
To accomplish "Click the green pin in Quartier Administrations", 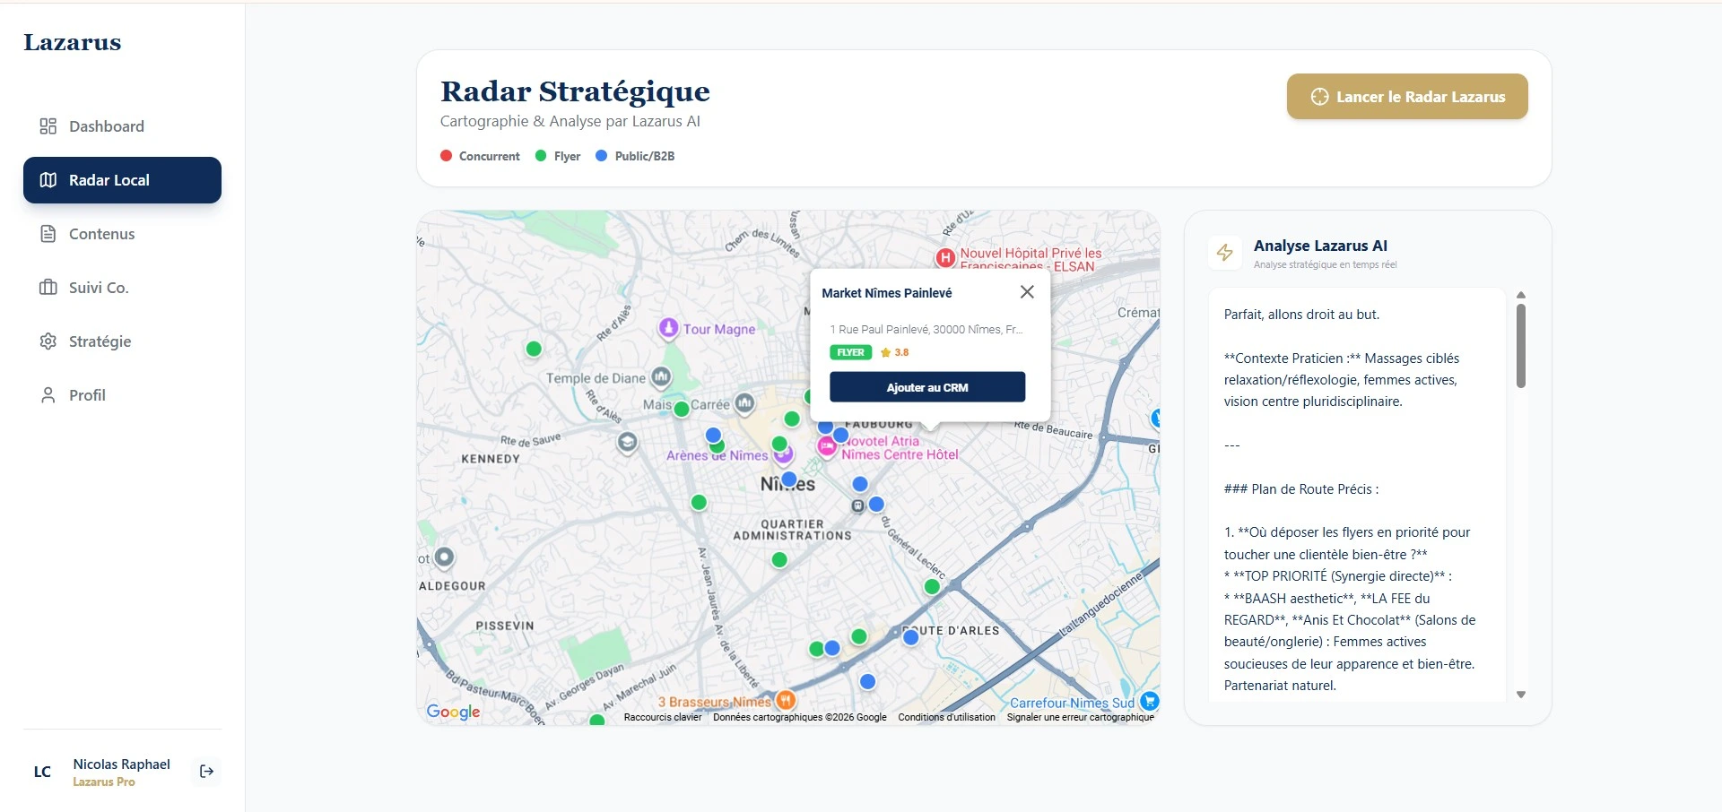I will click(x=779, y=560).
